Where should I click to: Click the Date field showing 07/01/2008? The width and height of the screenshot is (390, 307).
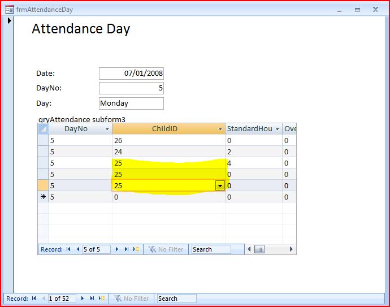(131, 73)
